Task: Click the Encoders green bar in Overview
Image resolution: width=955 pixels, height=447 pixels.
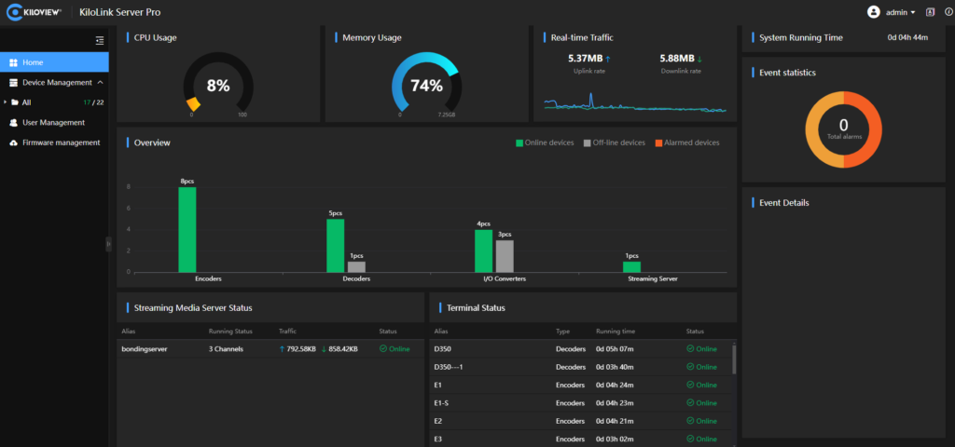Action: (x=187, y=229)
